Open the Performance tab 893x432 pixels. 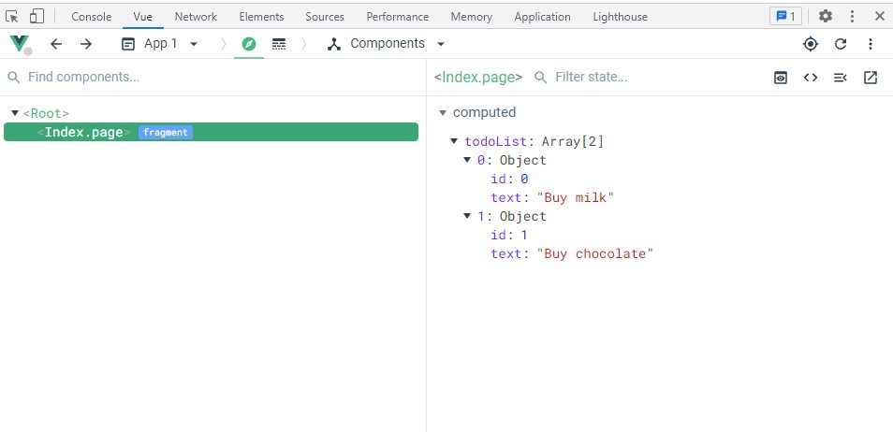[x=398, y=17]
